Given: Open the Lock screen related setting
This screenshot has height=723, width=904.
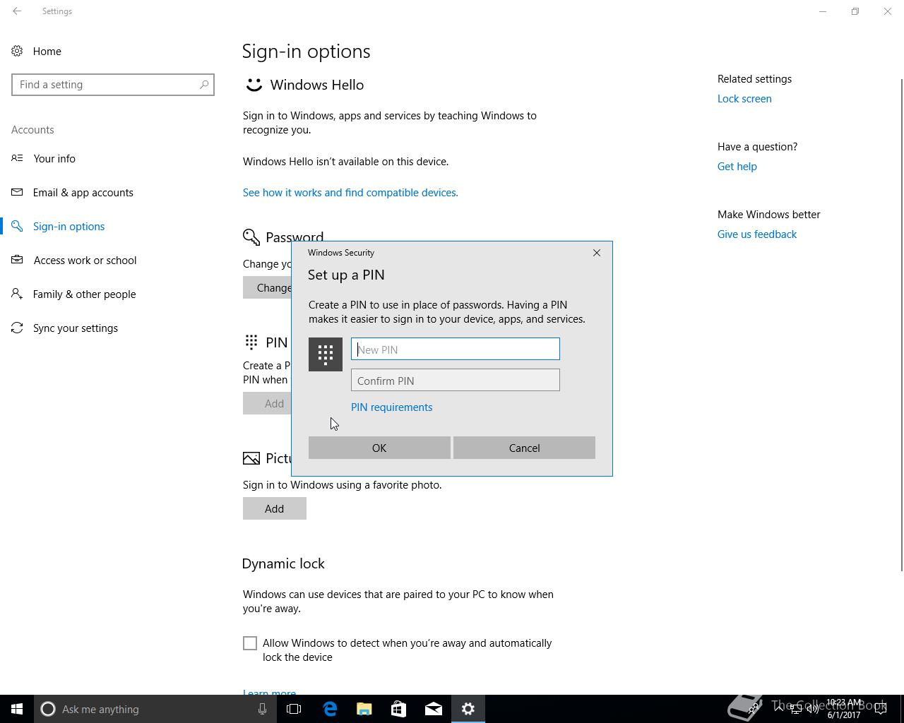Looking at the screenshot, I should [744, 99].
